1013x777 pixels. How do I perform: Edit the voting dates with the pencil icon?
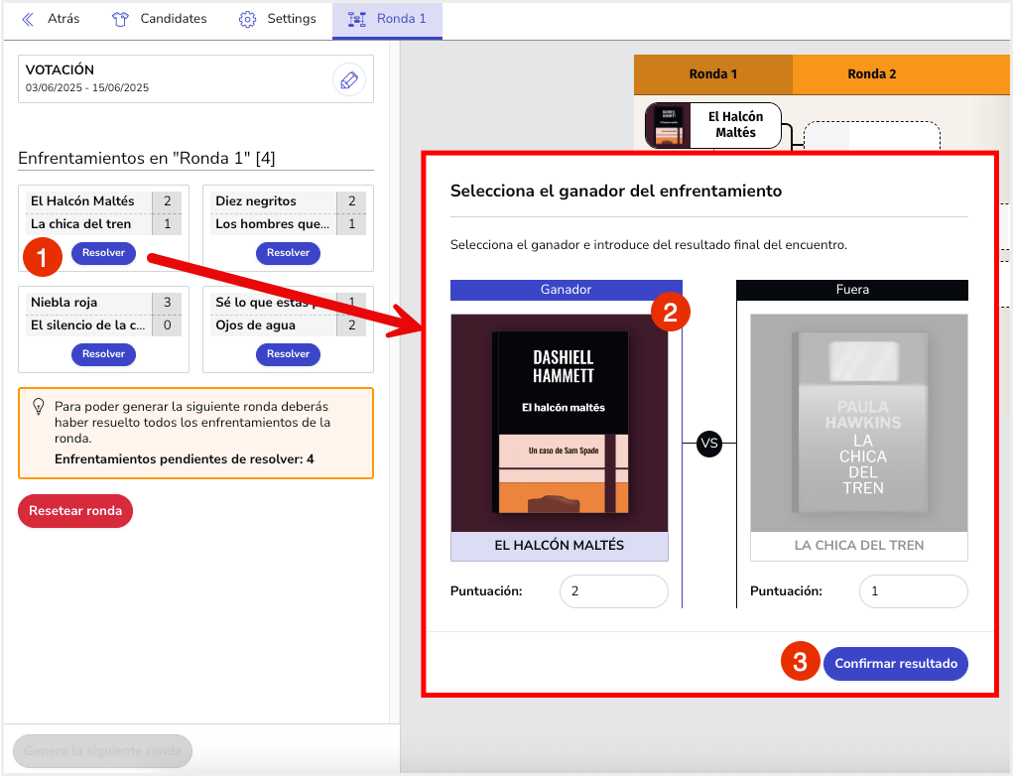click(x=349, y=80)
